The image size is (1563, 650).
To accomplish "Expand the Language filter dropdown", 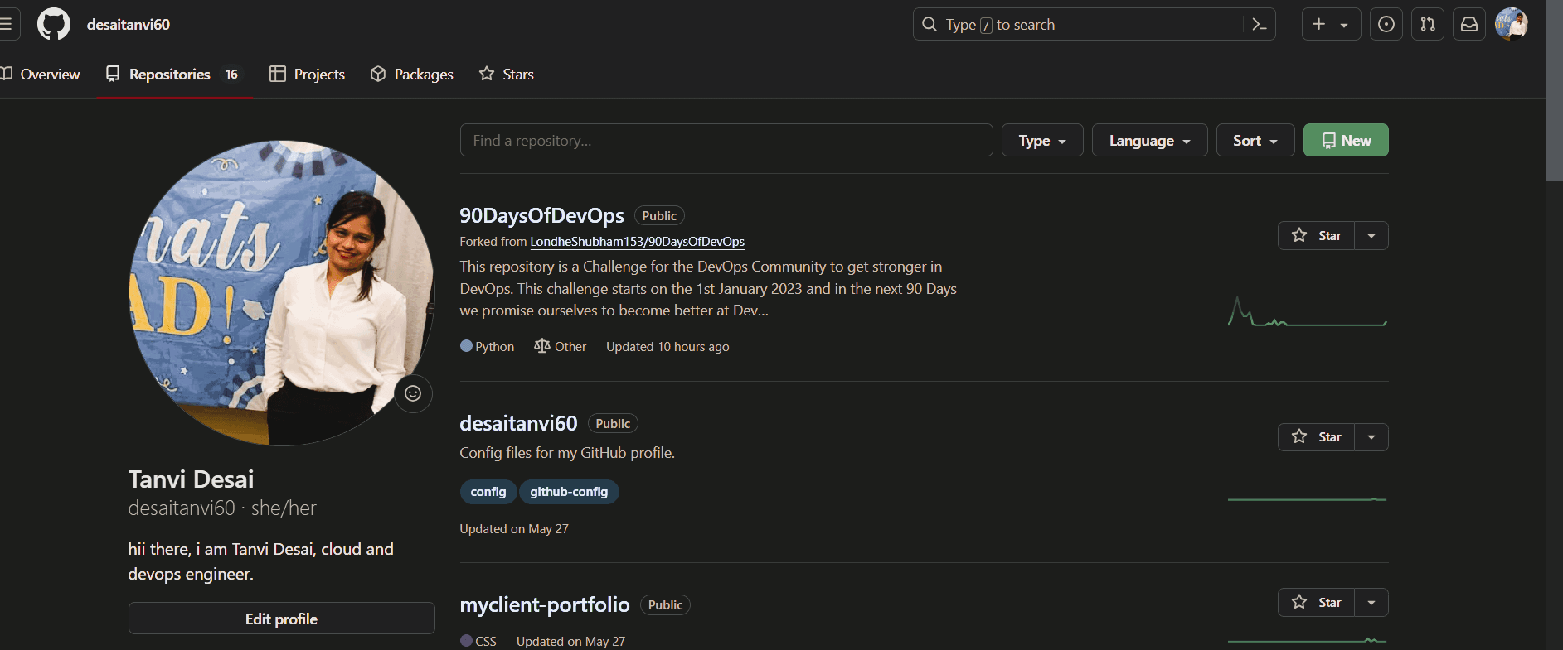I will click(x=1149, y=141).
